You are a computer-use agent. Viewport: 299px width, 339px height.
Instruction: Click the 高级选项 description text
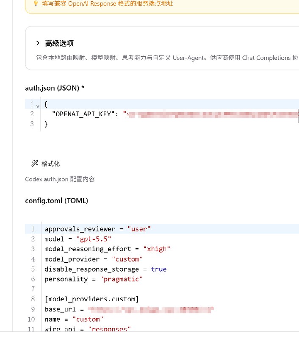pos(167,58)
